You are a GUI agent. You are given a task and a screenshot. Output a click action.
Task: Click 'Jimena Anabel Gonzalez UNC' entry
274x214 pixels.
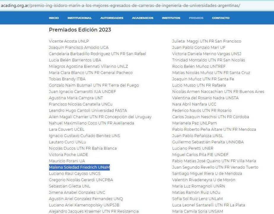pos(77,193)
